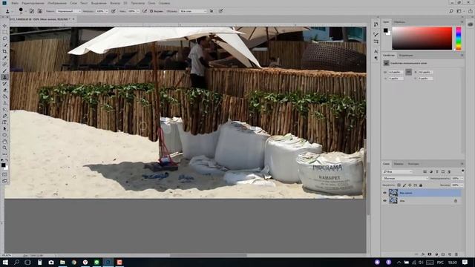This screenshot has width=475, height=267.
Task: Click the toolbar foreground color swatch
Action: pos(3,165)
